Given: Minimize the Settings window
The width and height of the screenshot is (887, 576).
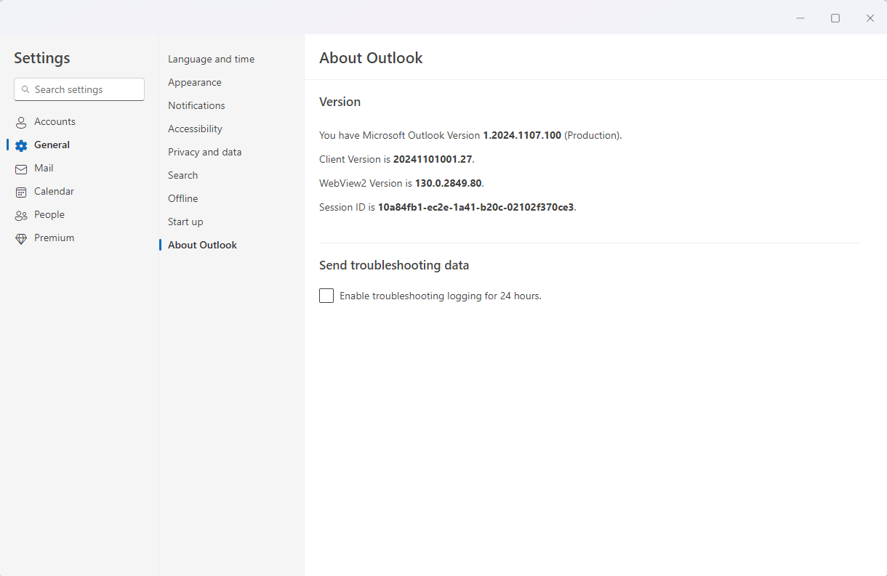Looking at the screenshot, I should click(800, 18).
